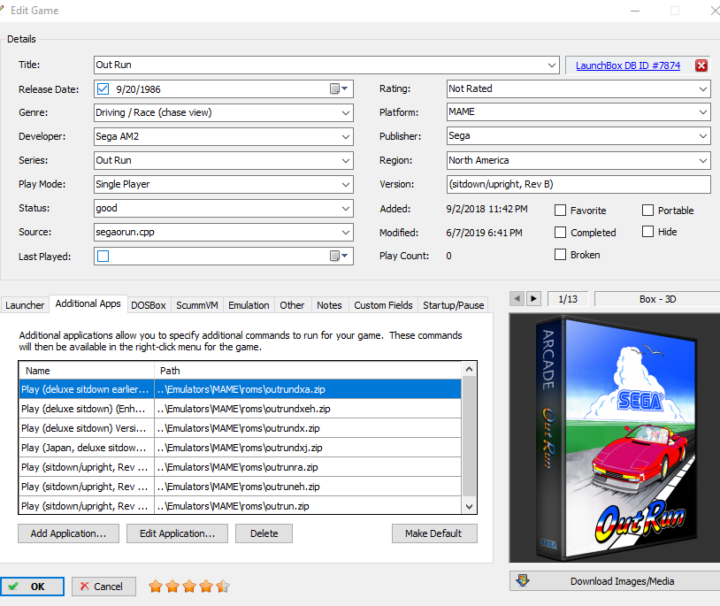Click the Download Images/Media arrow icon
The image size is (720, 606).
(523, 580)
